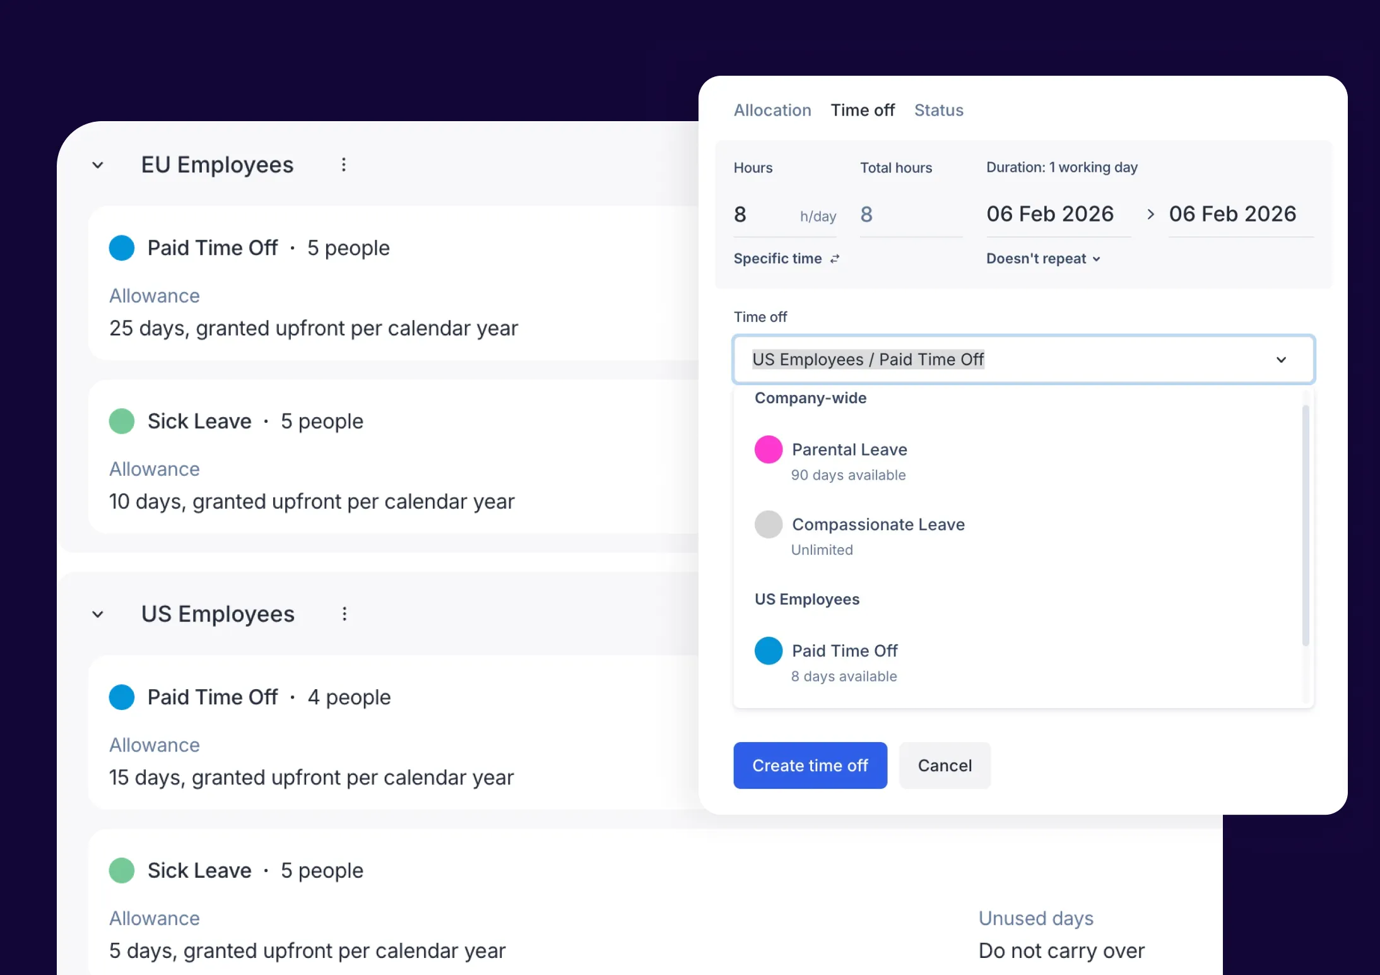Screen dimensions: 1380x975
Task: Switch to the Status tab
Action: pyautogui.click(x=938, y=110)
